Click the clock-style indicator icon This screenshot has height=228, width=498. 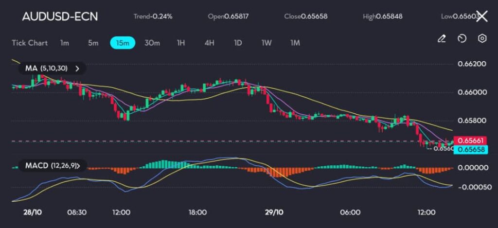point(462,38)
